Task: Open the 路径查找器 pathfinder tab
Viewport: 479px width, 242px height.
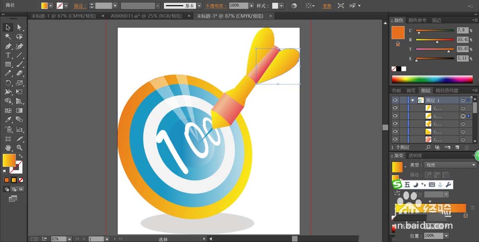Action: 446,90
